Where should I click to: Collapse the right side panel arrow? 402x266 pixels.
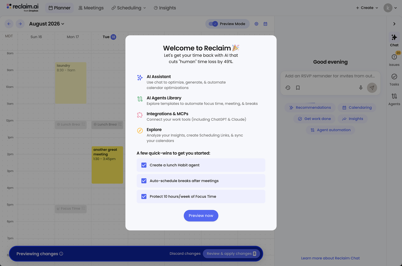pyautogui.click(x=394, y=24)
